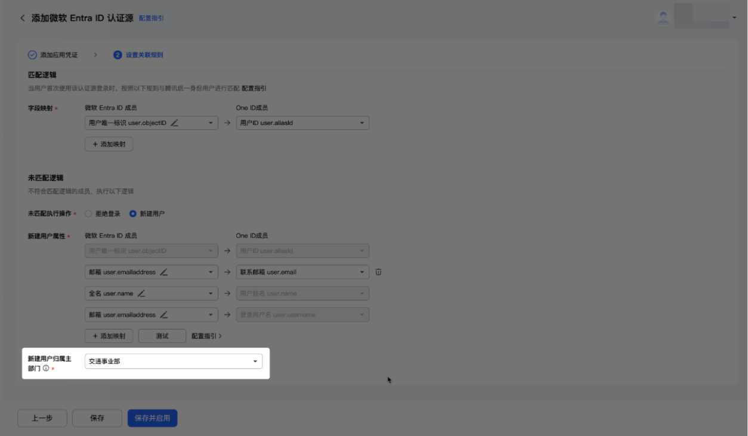This screenshot has width=748, height=436.
Task: Click the user avatar icon at top right
Action: (x=663, y=18)
